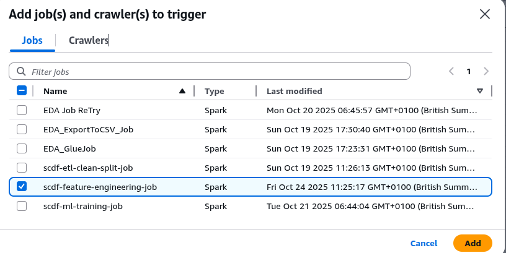506x253 pixels.
Task: Toggle the select-all jobs header checkbox
Action: click(x=22, y=91)
